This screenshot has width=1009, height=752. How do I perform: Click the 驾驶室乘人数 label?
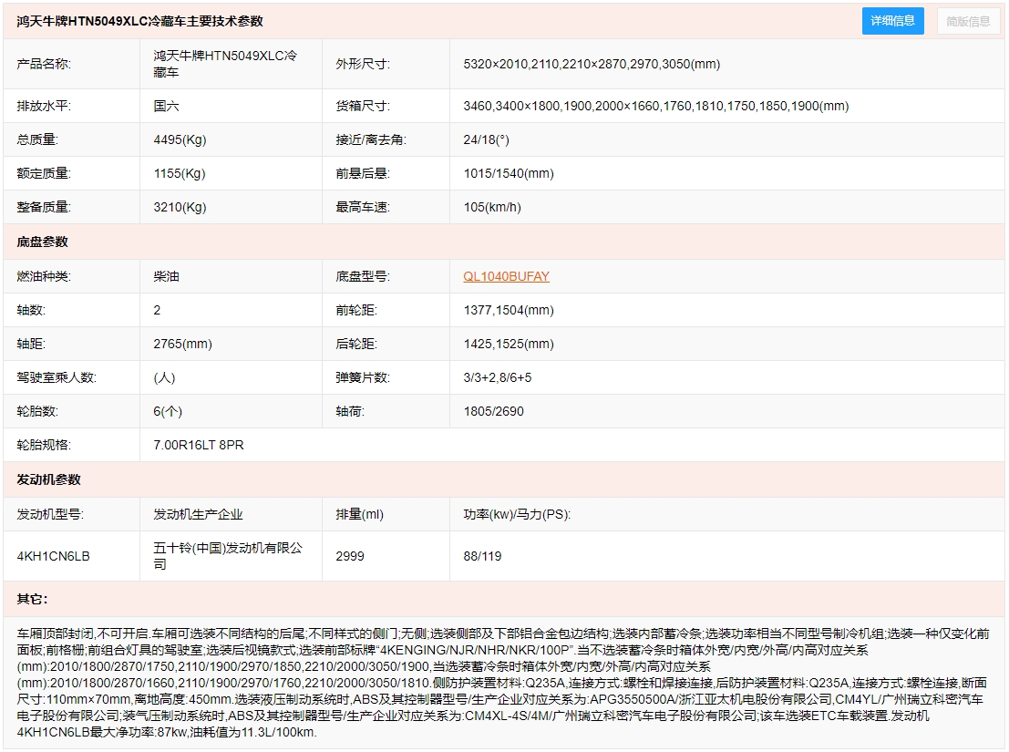[x=57, y=377]
